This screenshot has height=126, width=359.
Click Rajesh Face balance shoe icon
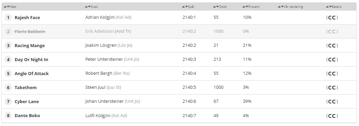pyautogui.click(x=332, y=18)
